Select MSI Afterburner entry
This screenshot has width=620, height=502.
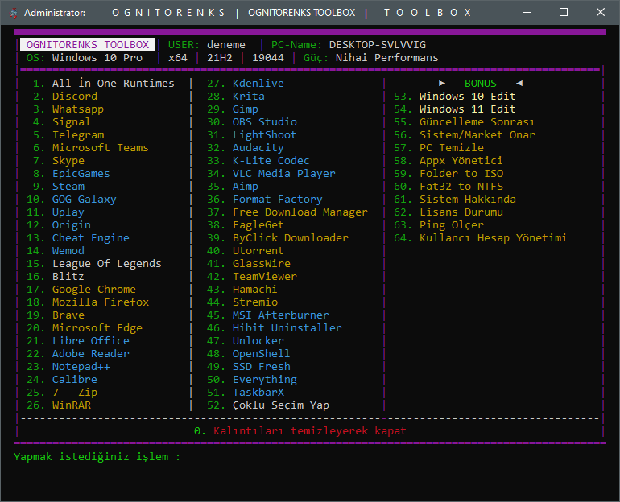click(281, 315)
